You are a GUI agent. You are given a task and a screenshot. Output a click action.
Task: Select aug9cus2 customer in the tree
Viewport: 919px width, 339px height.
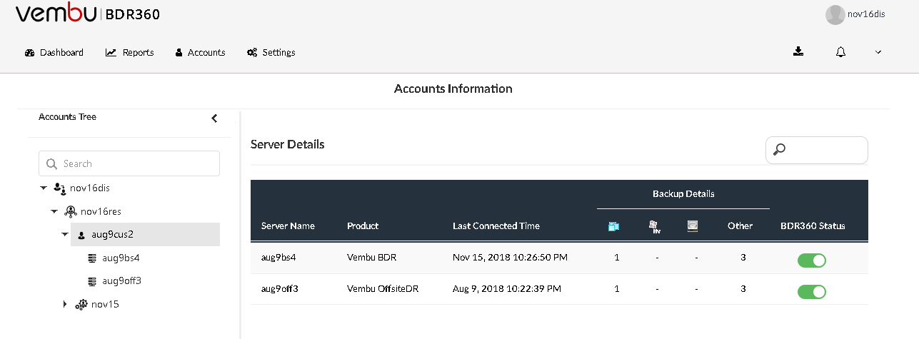click(x=112, y=234)
